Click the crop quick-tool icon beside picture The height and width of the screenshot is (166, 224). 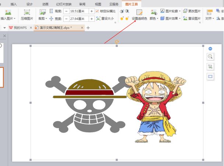(210, 66)
